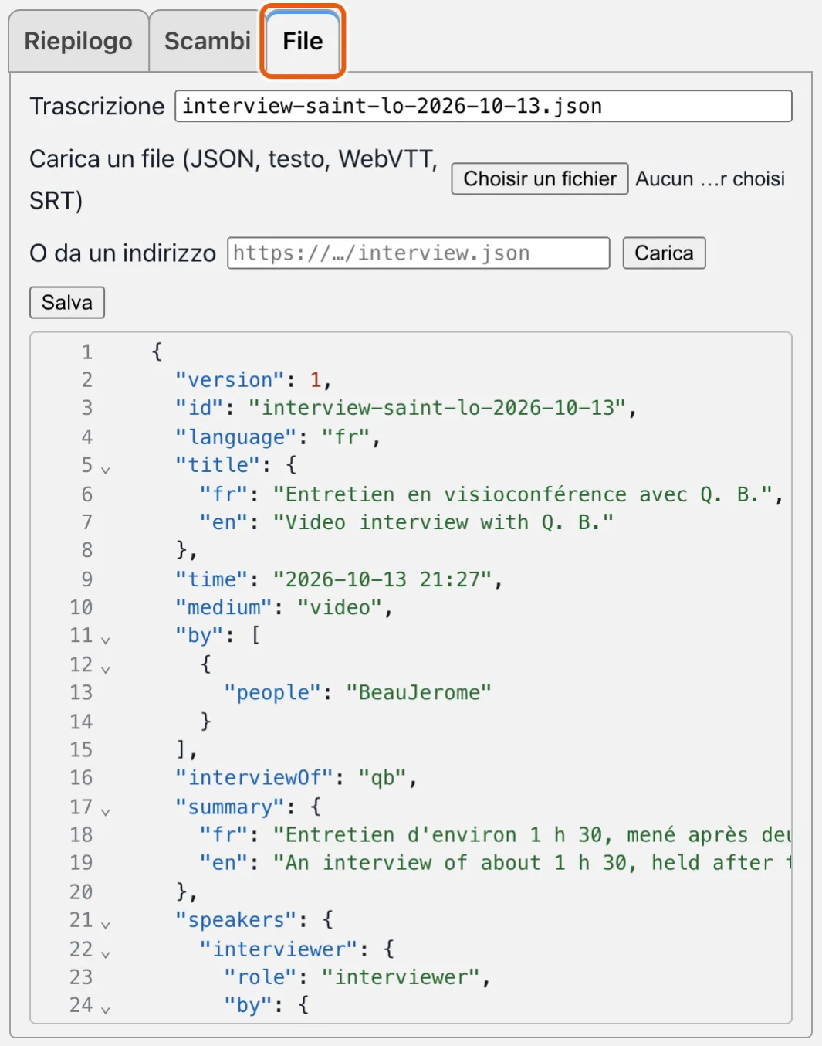Click the "medium" key on line 10
Screen dimensions: 822x1046
[224, 607]
